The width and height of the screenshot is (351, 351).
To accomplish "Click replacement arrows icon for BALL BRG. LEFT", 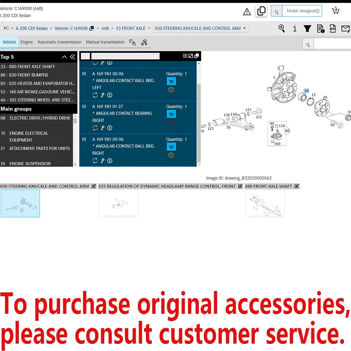I will (95, 95).
